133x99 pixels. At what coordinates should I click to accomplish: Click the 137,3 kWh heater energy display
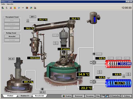coord(124,64)
